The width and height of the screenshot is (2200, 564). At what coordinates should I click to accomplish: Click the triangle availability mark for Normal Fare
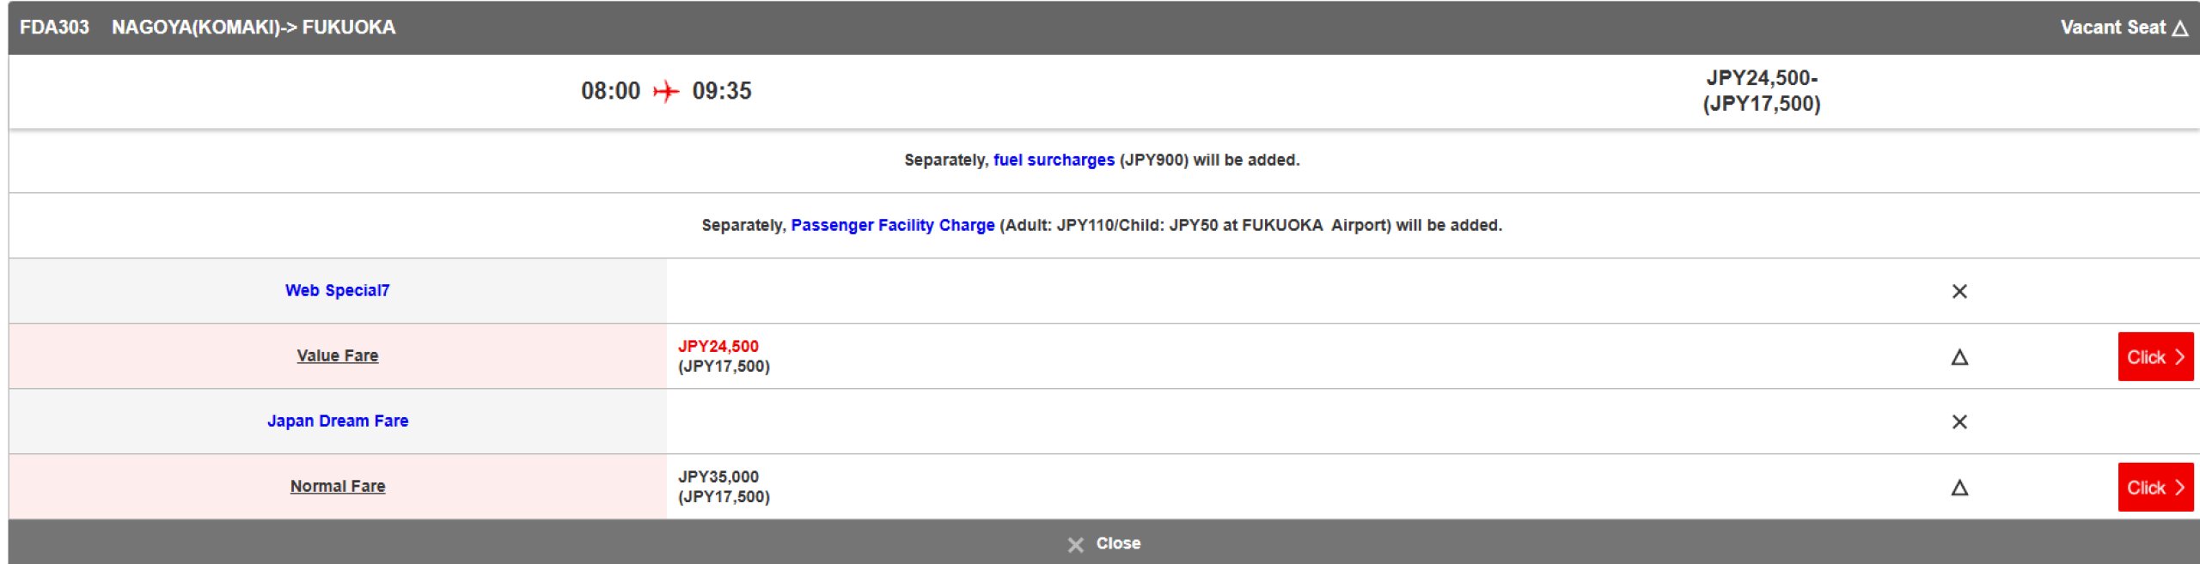[1959, 488]
